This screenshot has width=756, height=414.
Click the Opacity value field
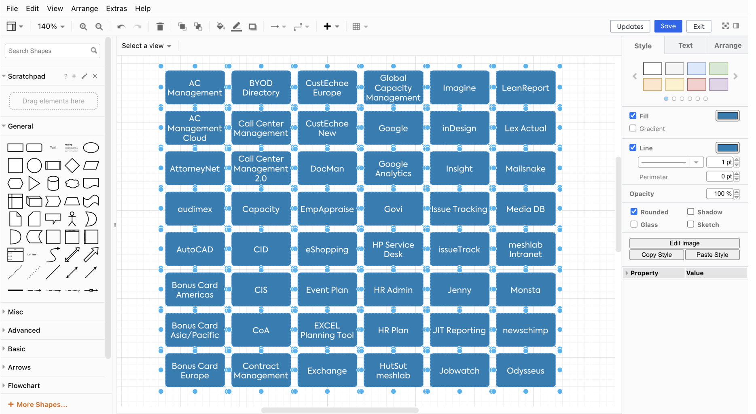point(720,194)
